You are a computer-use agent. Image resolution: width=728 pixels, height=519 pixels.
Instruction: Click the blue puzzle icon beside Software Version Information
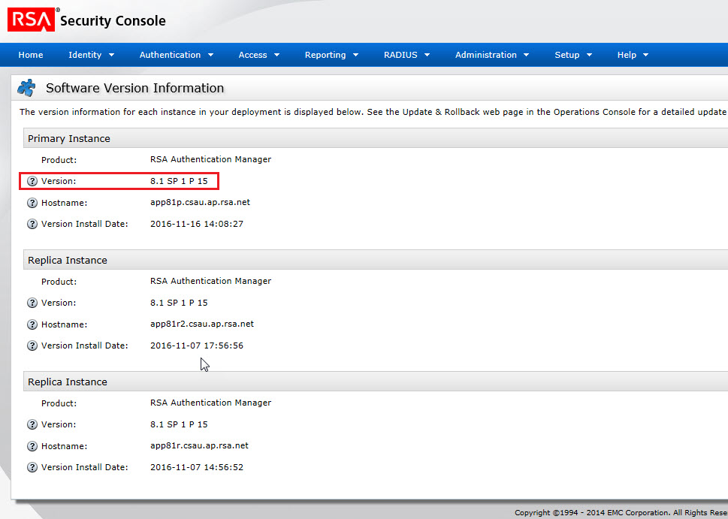(x=26, y=88)
